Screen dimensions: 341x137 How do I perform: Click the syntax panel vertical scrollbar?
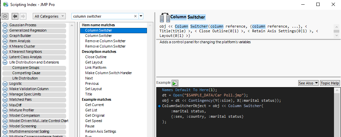pos(337,31)
